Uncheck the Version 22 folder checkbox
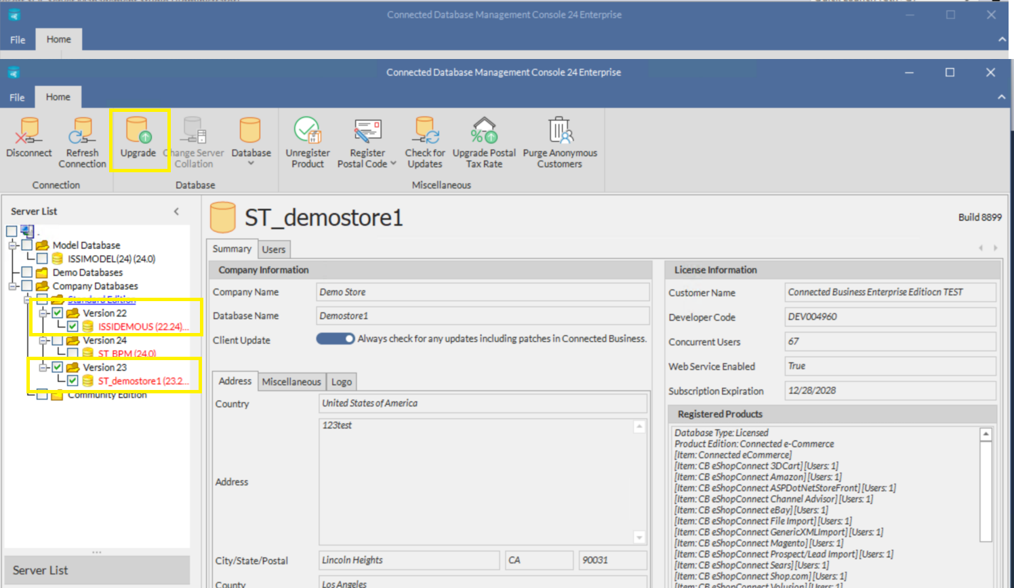 click(x=58, y=313)
